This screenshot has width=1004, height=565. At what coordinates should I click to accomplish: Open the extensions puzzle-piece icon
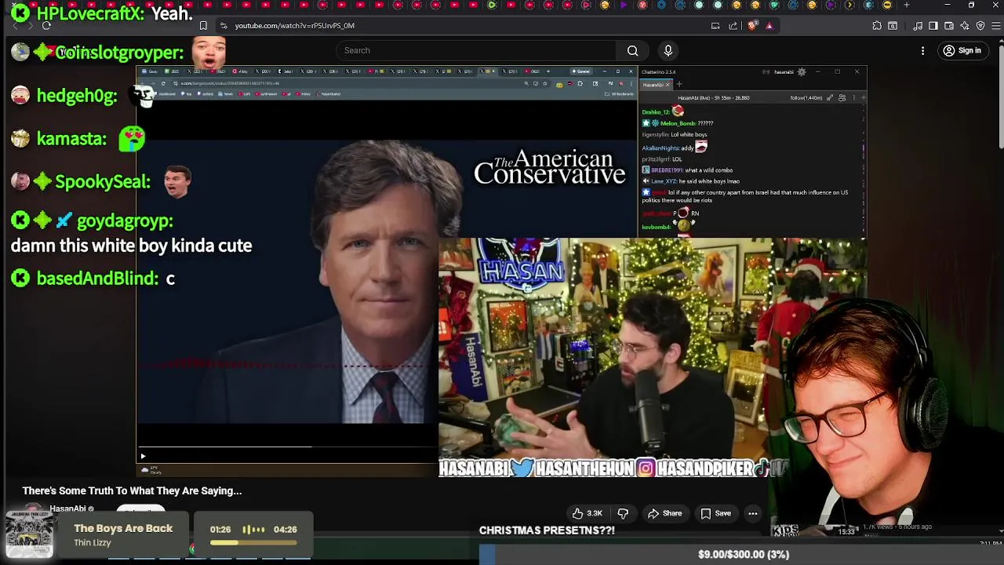[877, 26]
